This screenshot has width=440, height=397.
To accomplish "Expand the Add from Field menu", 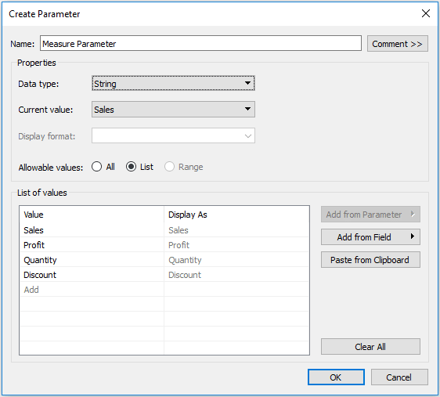I will (x=370, y=237).
